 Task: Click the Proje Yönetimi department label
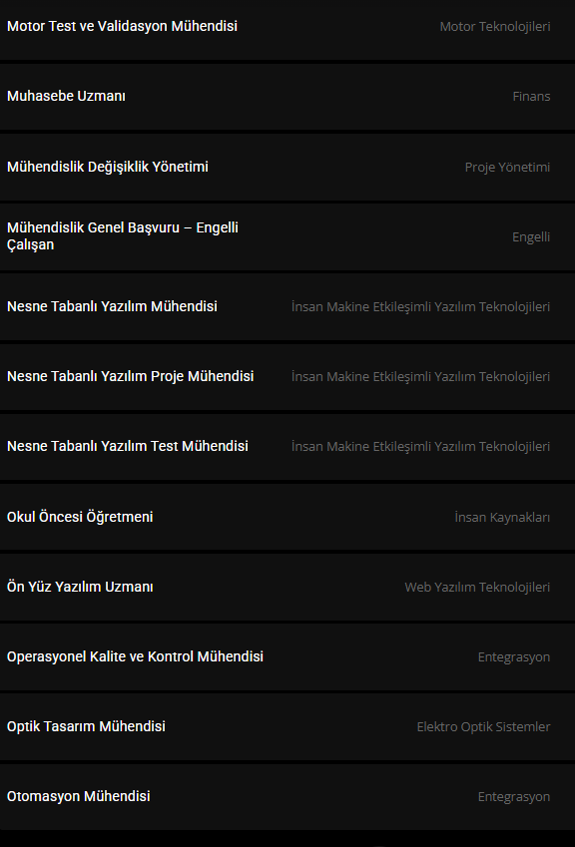coord(507,168)
